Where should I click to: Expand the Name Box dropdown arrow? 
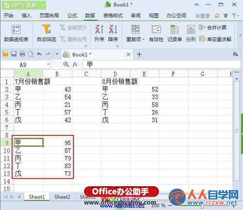point(48,65)
